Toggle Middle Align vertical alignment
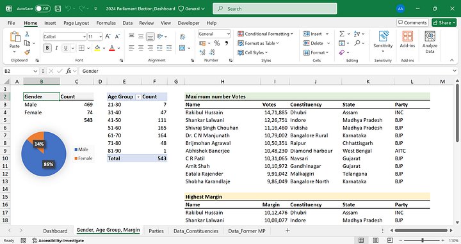The width and height of the screenshot is (461, 244). 141,36
